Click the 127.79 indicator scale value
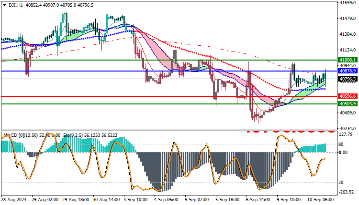 pos(345,134)
